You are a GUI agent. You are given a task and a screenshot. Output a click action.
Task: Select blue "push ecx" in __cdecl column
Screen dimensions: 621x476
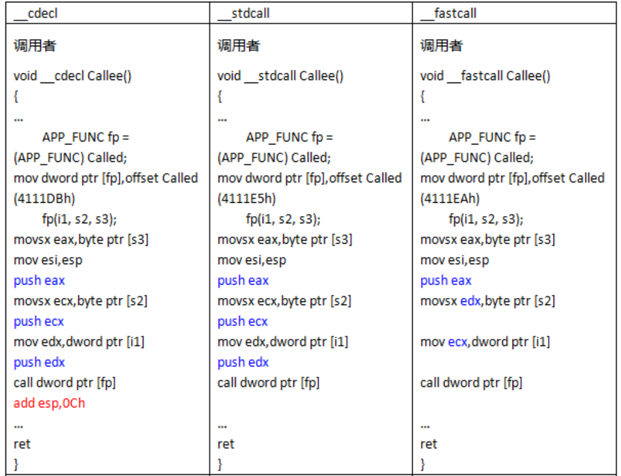pyautogui.click(x=39, y=321)
